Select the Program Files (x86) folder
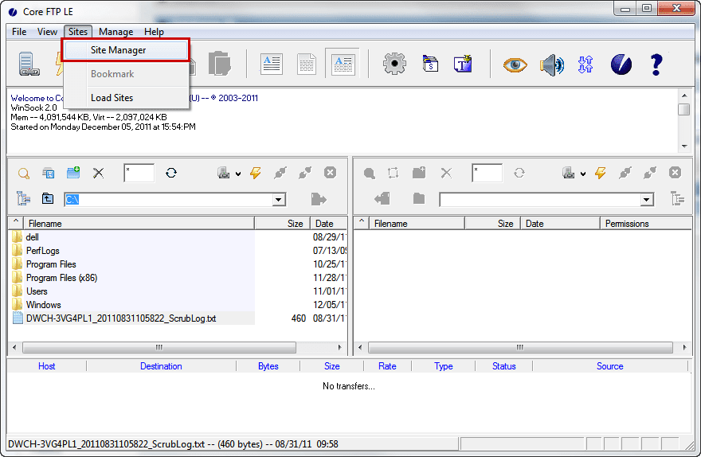The height and width of the screenshot is (457, 701). point(61,278)
